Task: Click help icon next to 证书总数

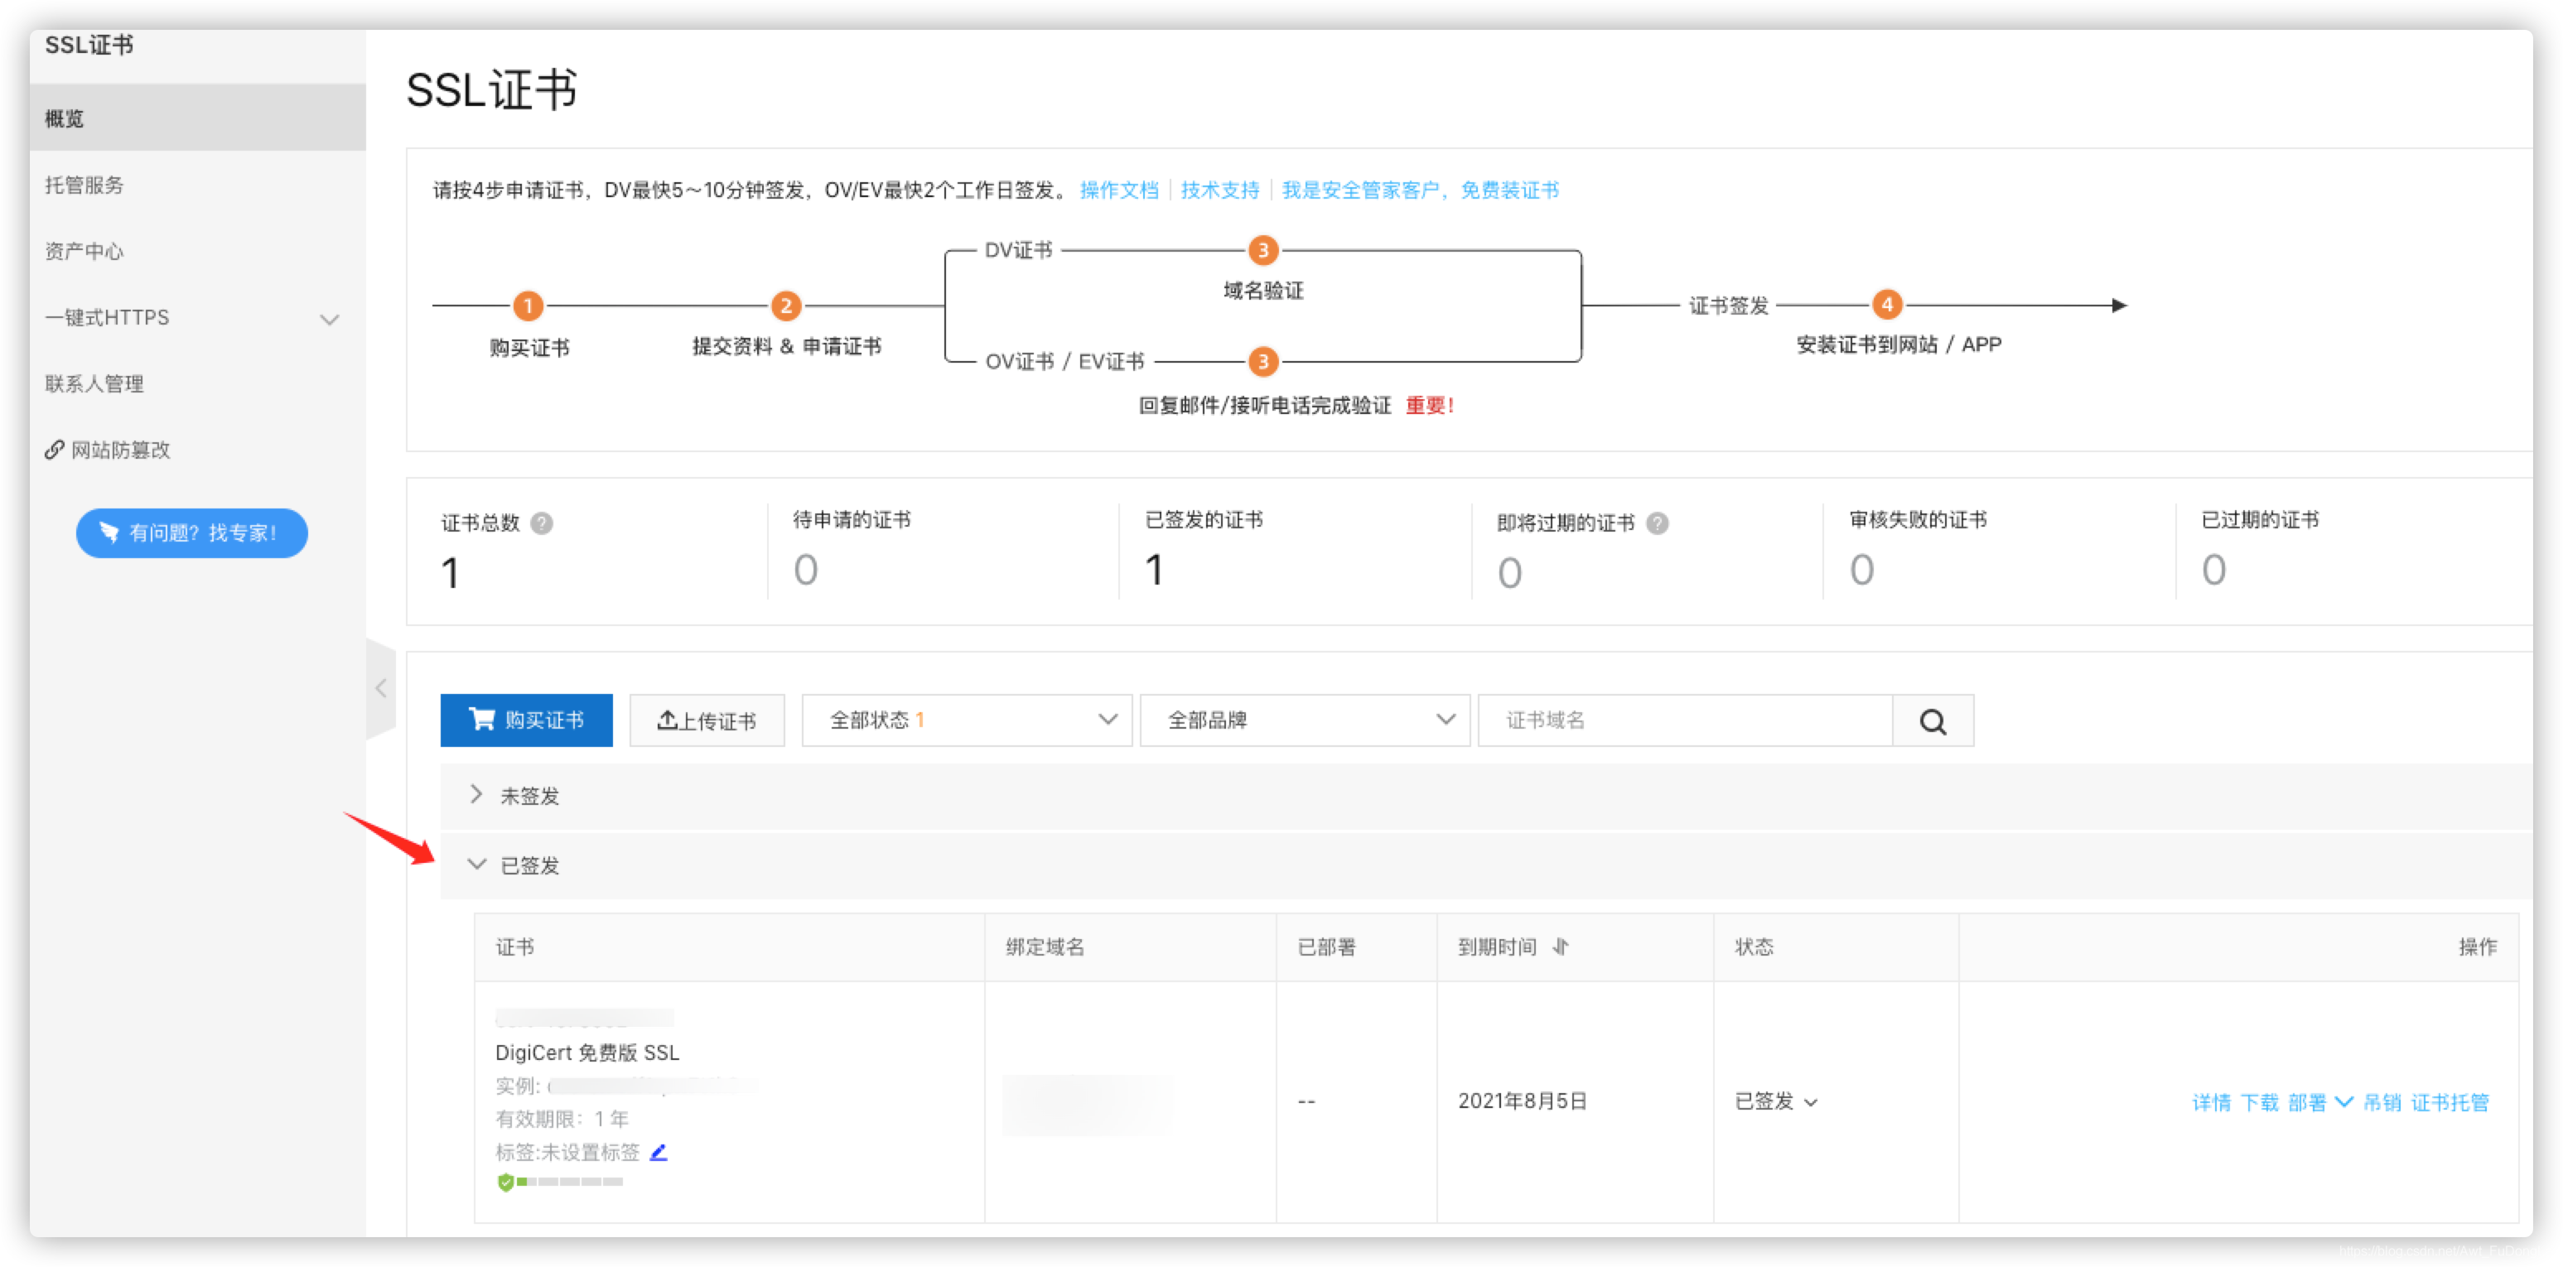Action: 541,523
